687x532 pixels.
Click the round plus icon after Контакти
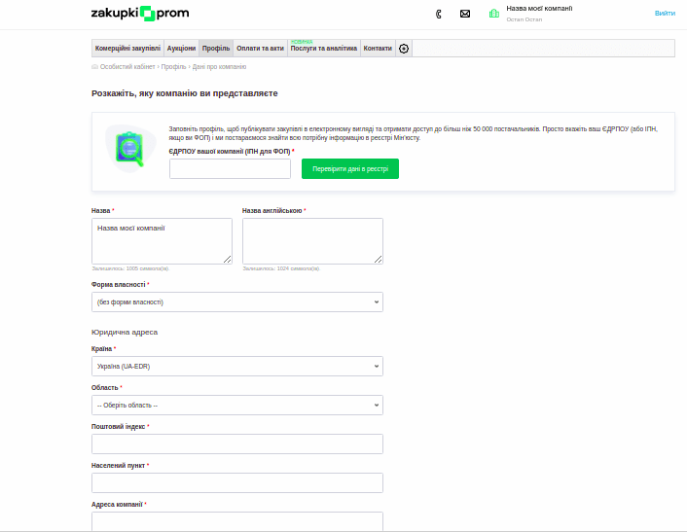405,49
